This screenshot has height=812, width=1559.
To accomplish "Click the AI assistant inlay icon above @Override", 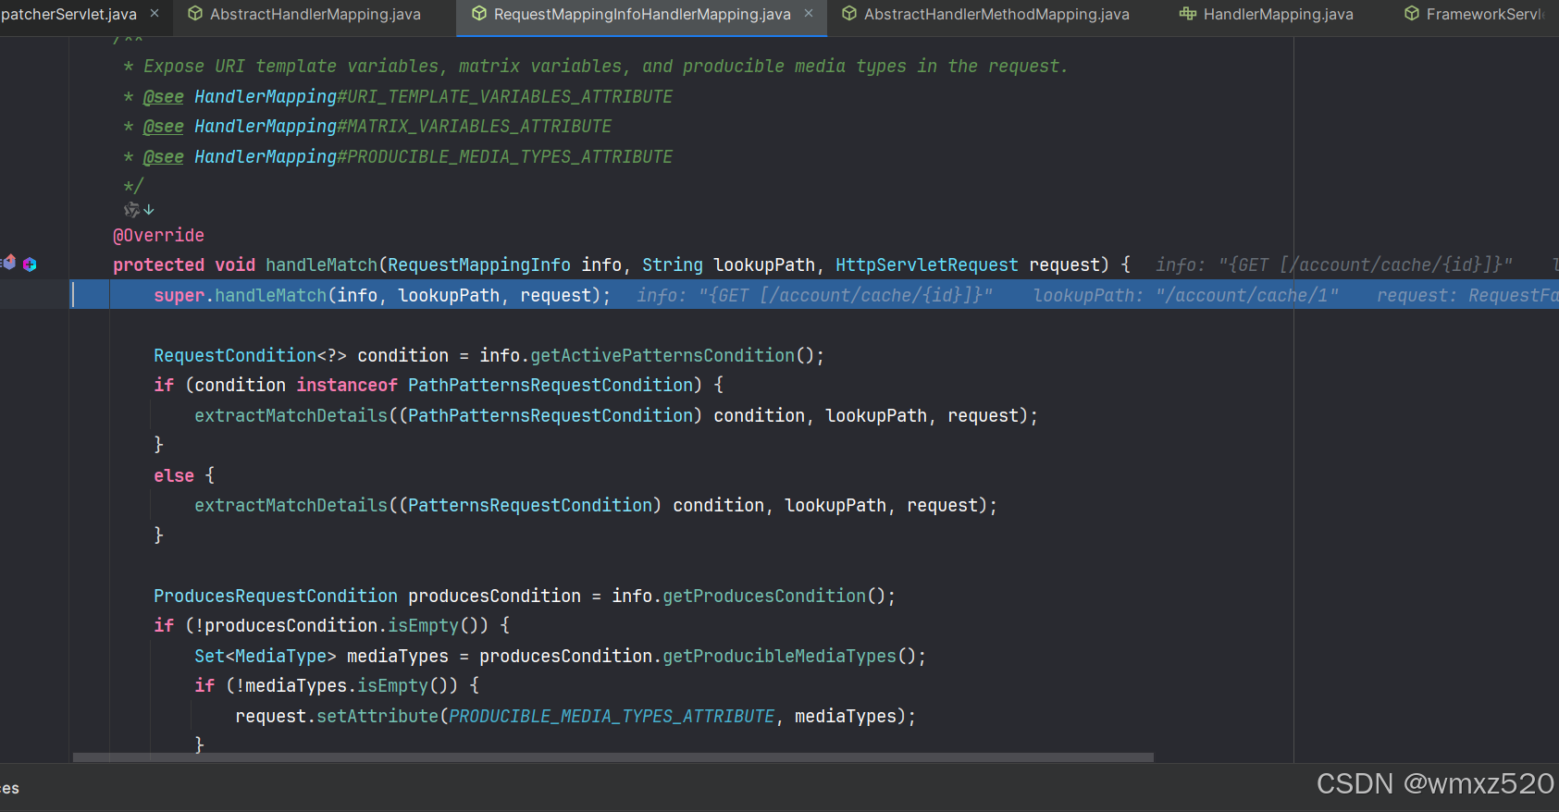I will (x=131, y=210).
